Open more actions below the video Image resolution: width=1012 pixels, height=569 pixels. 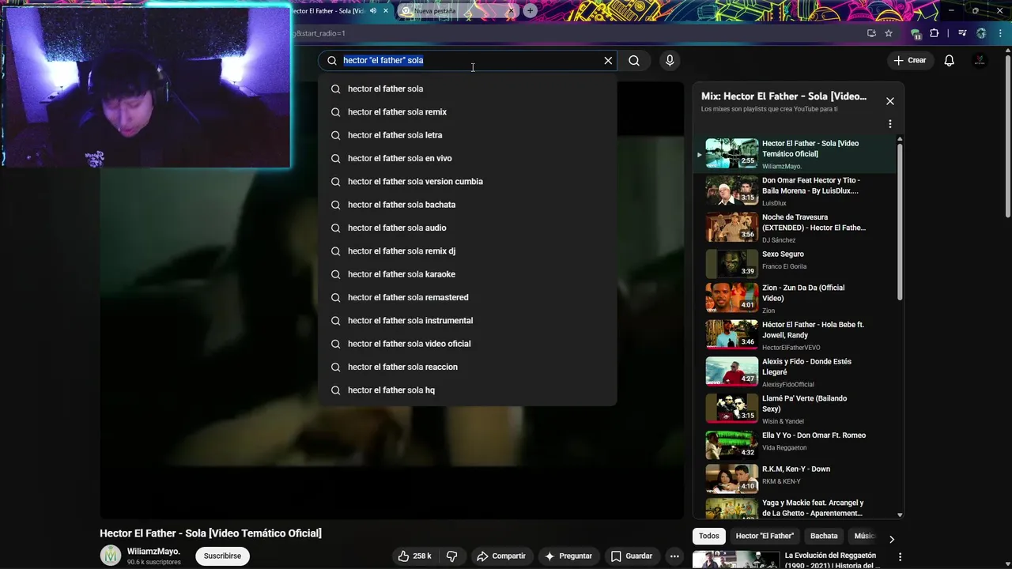[674, 556]
